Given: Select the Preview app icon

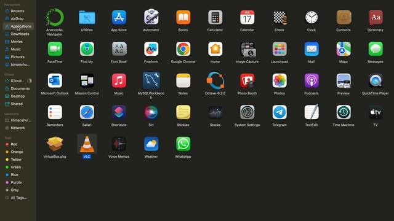Looking at the screenshot, I should pos(344,80).
